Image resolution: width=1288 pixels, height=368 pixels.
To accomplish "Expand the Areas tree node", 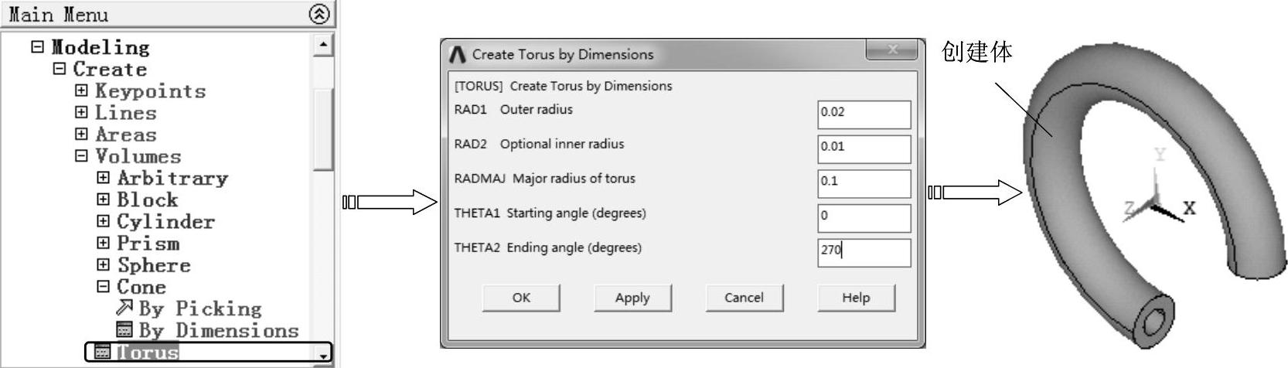I will tap(81, 134).
